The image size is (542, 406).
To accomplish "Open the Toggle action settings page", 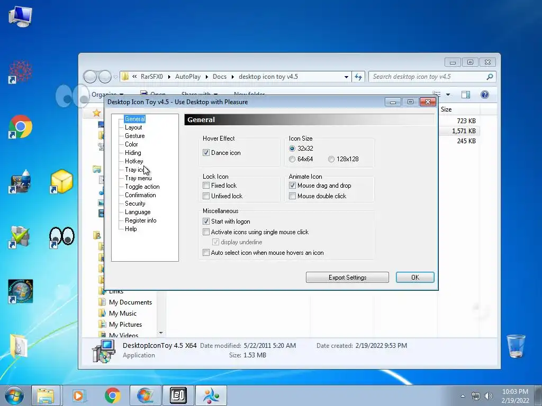I will tap(142, 187).
